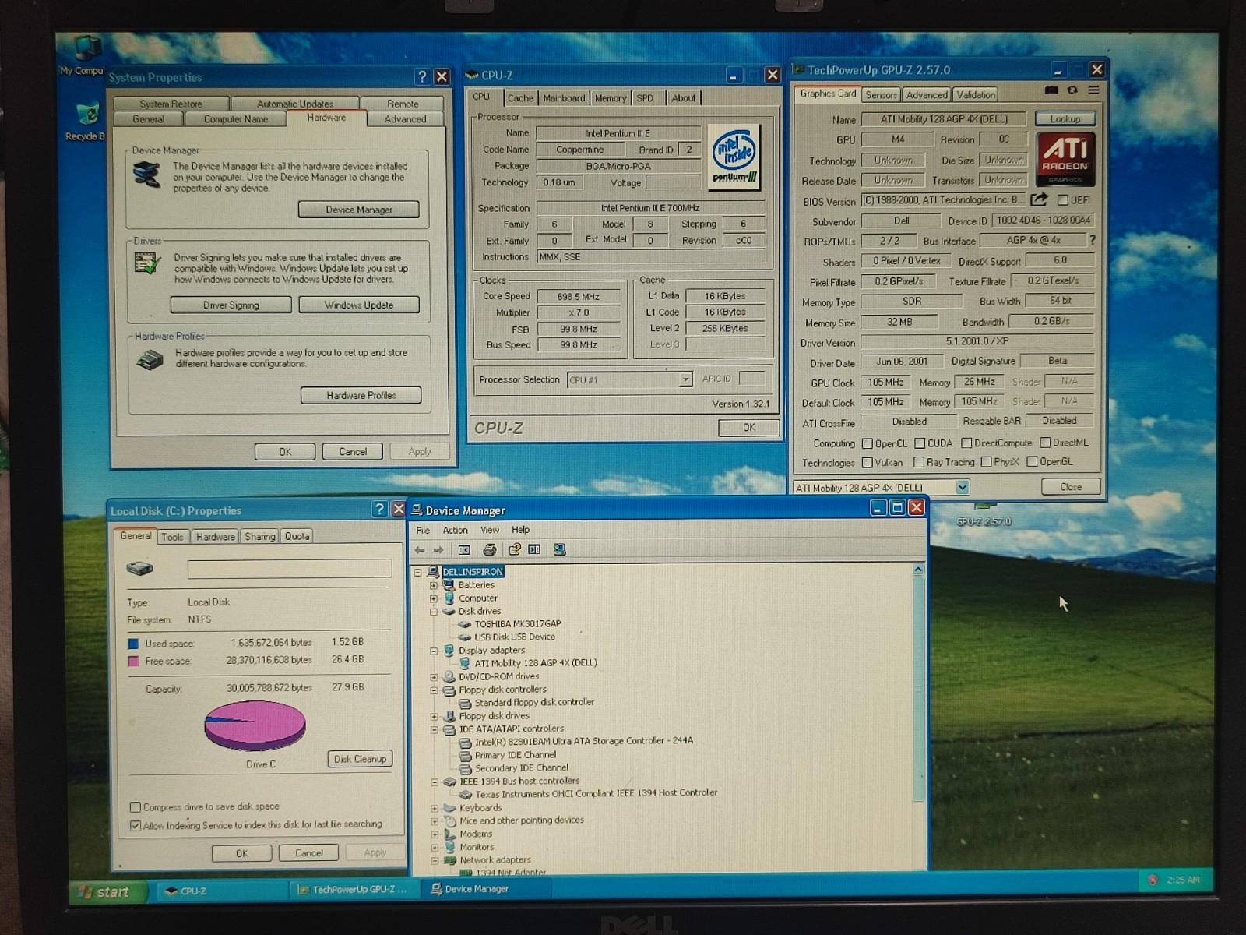This screenshot has width=1246, height=935.
Task: Click the Batteries category icon
Action: 449,585
